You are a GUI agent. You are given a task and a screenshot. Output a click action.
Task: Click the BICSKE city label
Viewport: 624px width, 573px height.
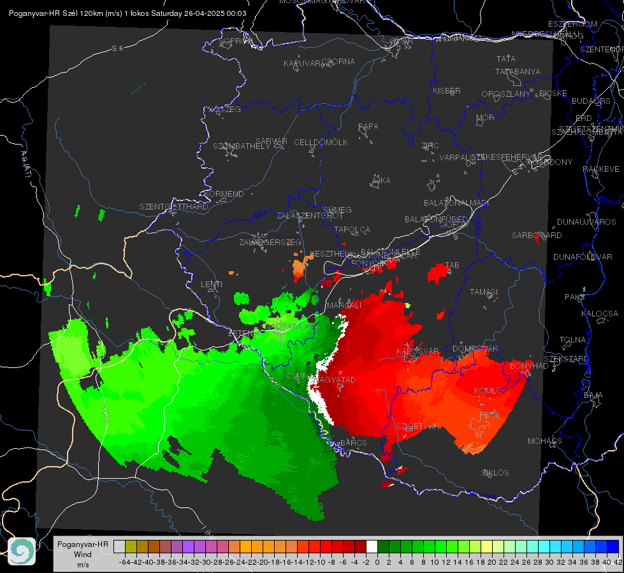[x=553, y=93]
